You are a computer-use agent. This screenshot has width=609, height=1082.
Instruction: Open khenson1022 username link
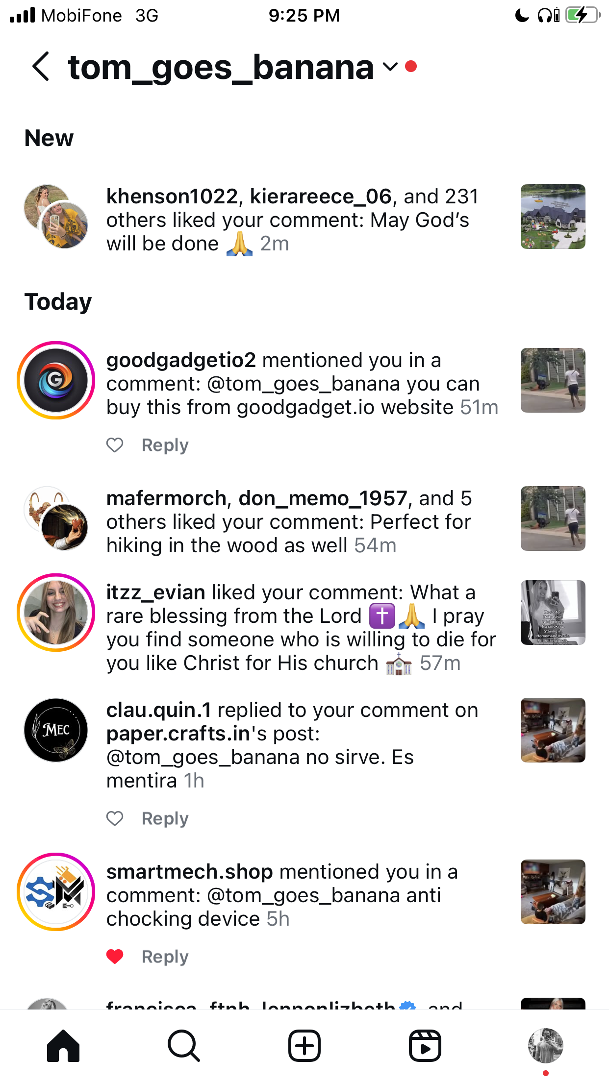pos(172,197)
